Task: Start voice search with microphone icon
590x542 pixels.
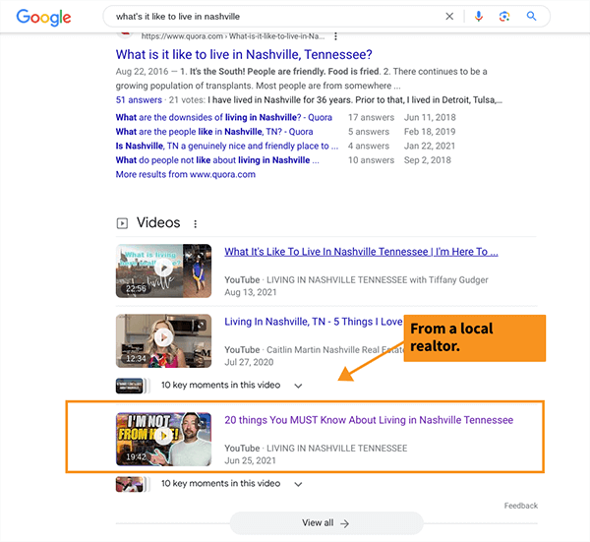Action: [479, 16]
